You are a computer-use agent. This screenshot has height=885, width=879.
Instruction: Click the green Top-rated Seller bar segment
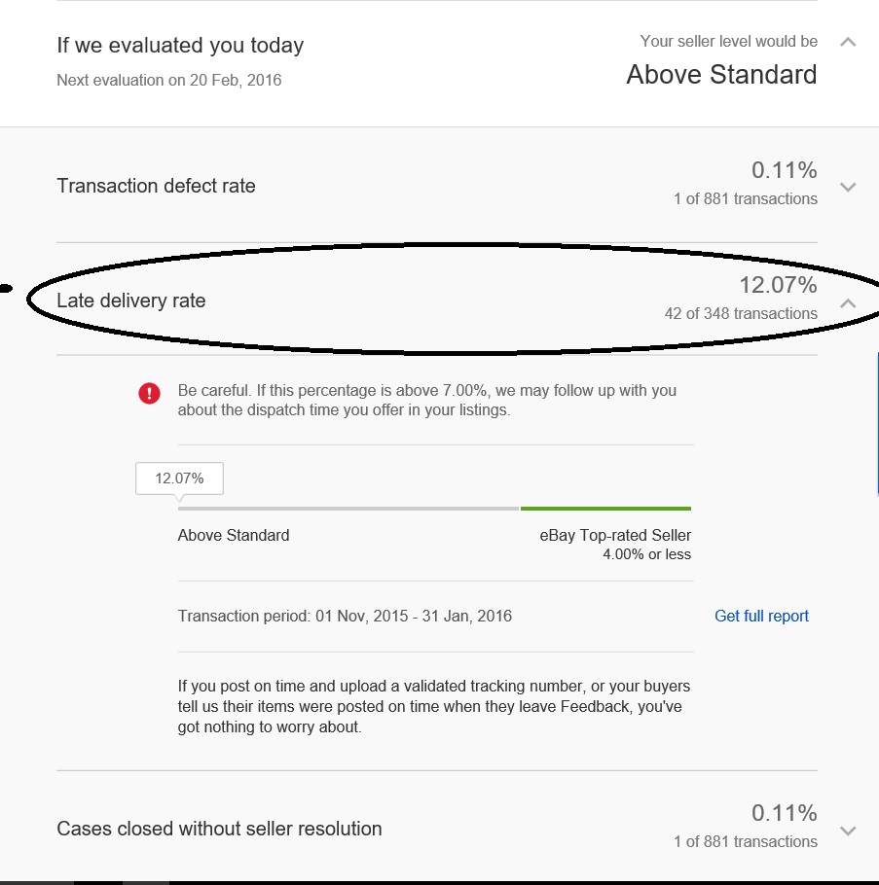click(x=605, y=509)
